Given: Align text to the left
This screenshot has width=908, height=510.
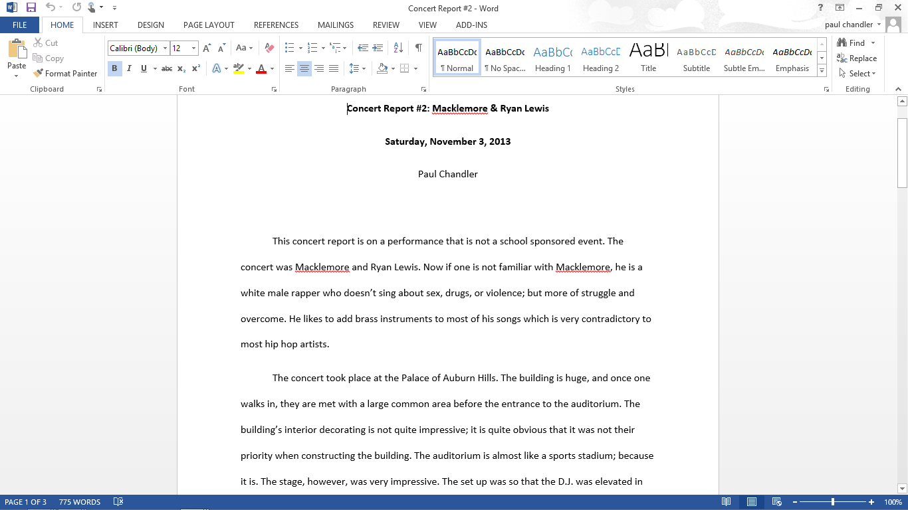Looking at the screenshot, I should tap(290, 68).
